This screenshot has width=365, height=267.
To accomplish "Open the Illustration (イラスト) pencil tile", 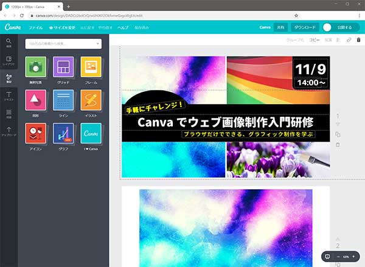I will pos(91,100).
